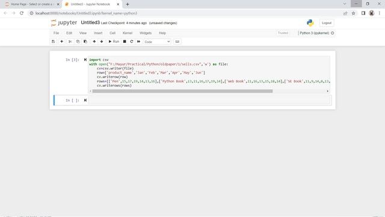Click inside the empty code cell input
This screenshot has width=385, height=217.
click(x=209, y=101)
